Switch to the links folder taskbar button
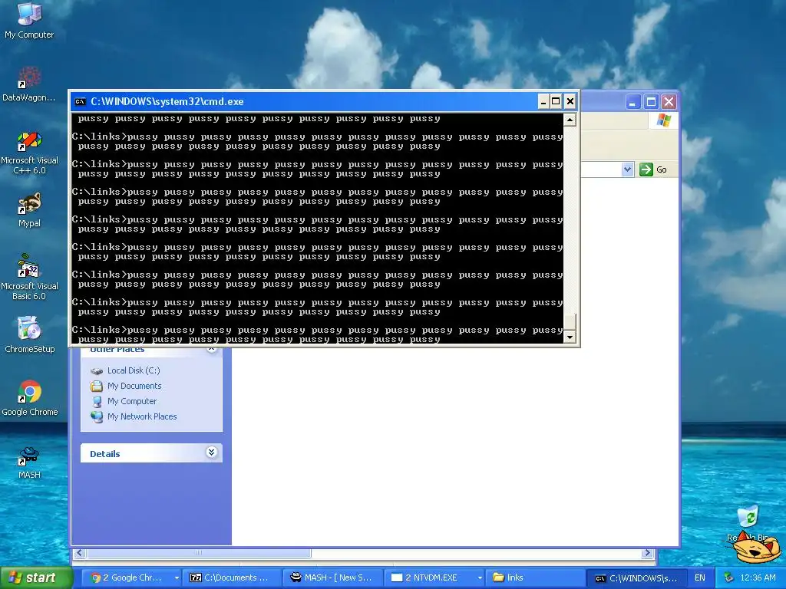The height and width of the screenshot is (589, 786). [535, 577]
